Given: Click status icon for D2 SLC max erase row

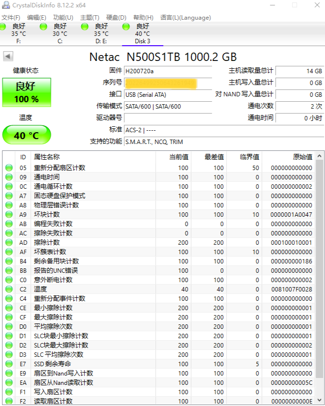Looking at the screenshot, I should (x=9, y=345).
